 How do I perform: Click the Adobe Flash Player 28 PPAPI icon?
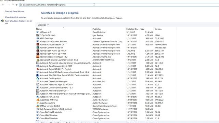38,54
